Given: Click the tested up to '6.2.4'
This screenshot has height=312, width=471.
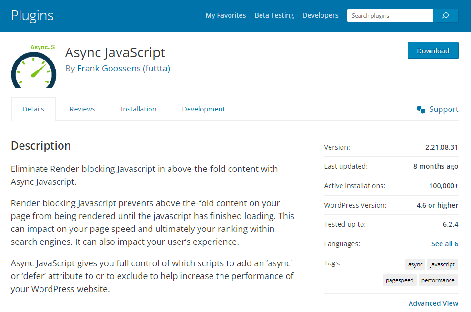Looking at the screenshot, I should click(451, 224).
